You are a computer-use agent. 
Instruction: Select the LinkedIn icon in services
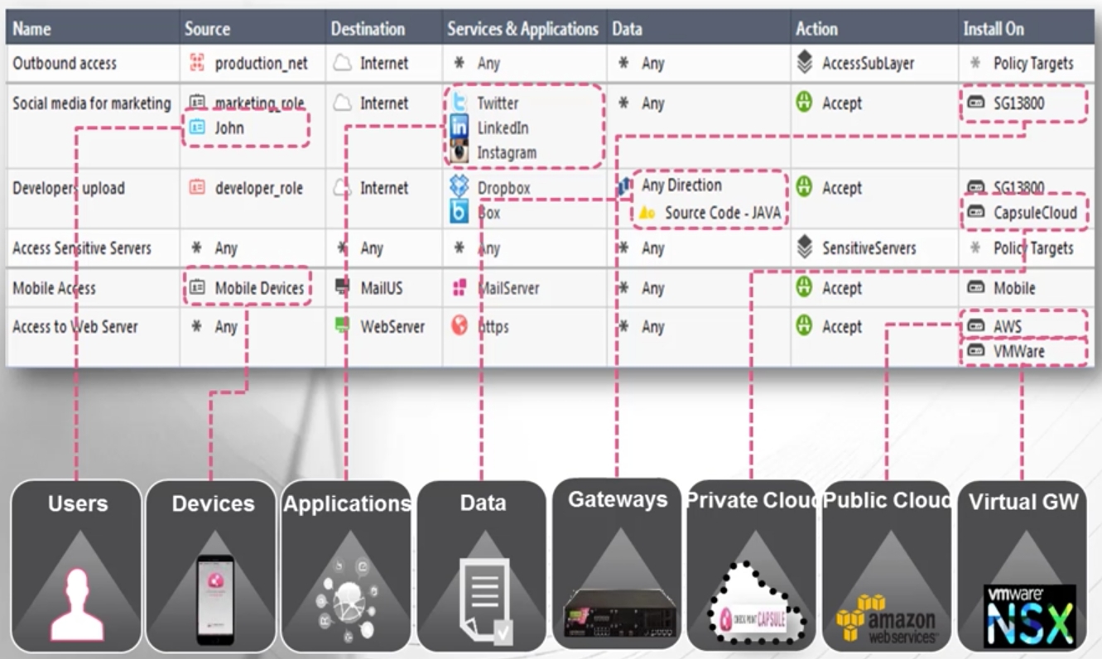tap(459, 128)
